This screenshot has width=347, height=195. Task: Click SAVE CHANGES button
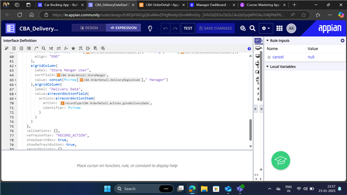tap(215, 28)
